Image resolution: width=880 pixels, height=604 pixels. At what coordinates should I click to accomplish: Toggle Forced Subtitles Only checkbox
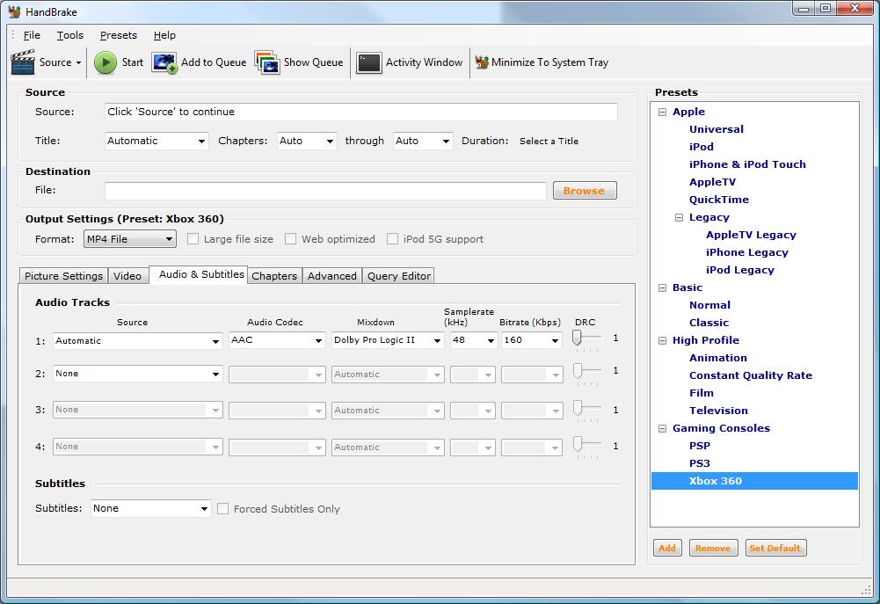pos(222,508)
